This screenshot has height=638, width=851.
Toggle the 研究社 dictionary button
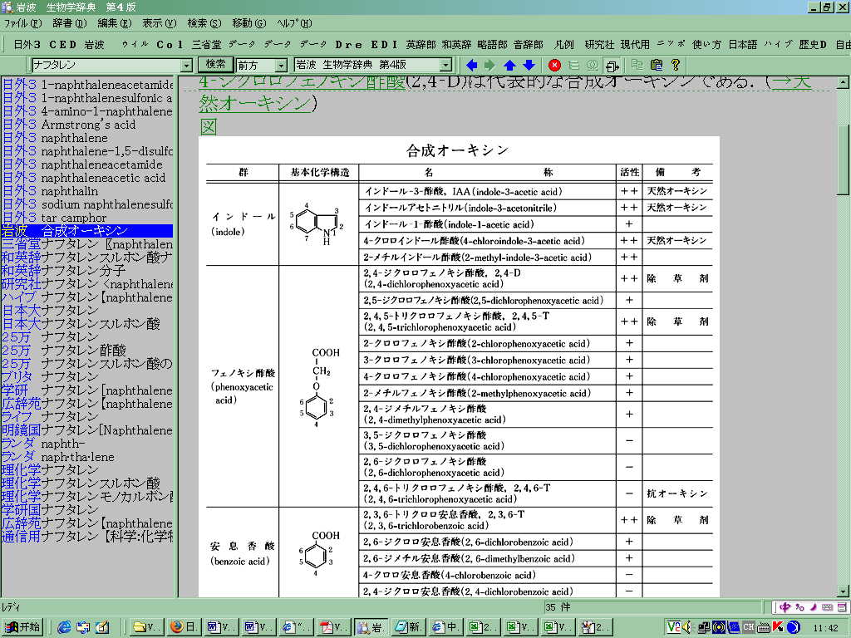click(x=599, y=44)
